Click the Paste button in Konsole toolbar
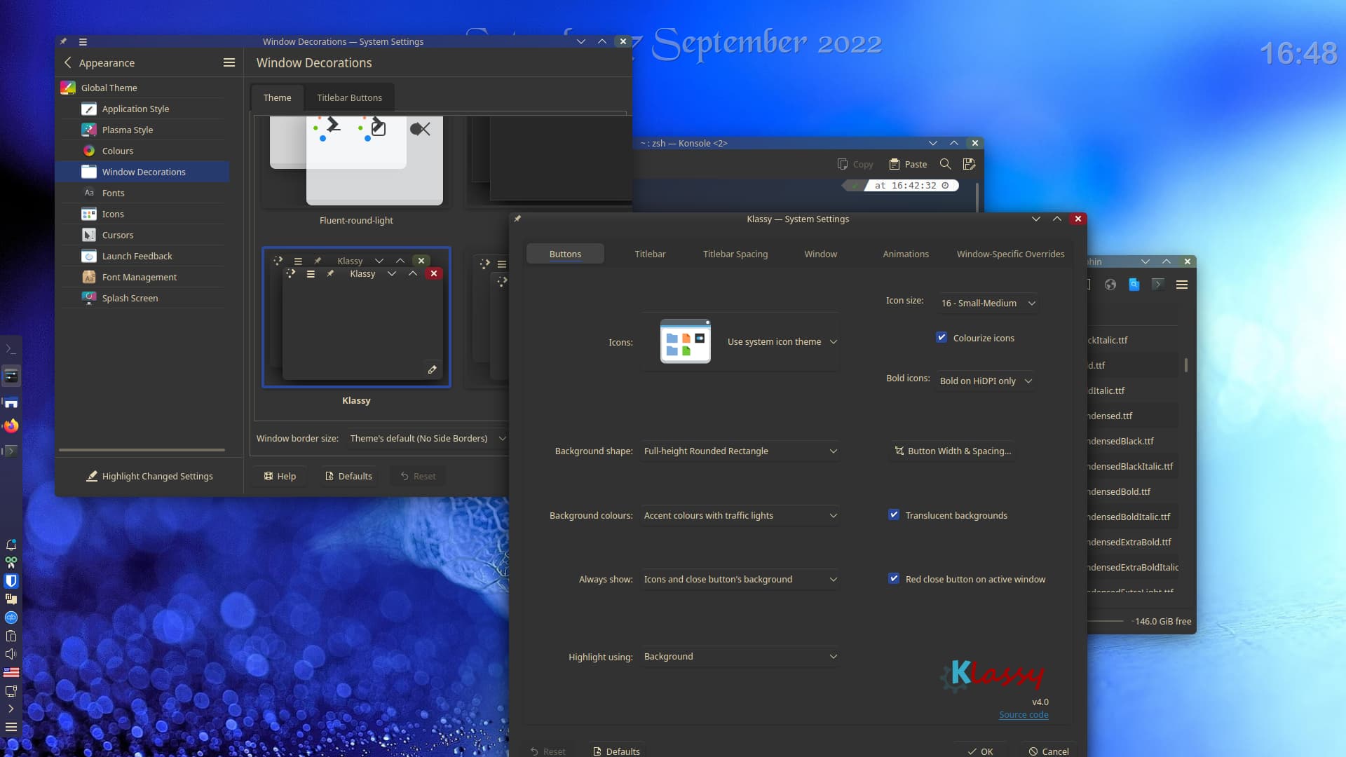Screen dimensions: 1346x757 tap(908, 164)
